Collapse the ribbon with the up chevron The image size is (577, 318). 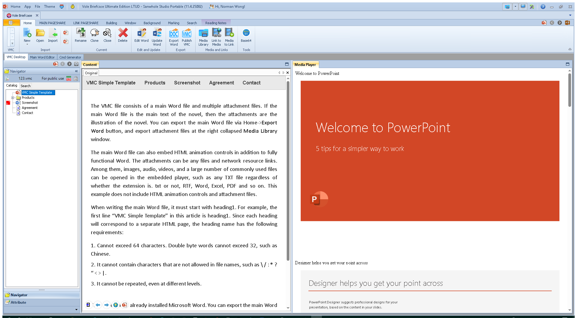coord(570,49)
